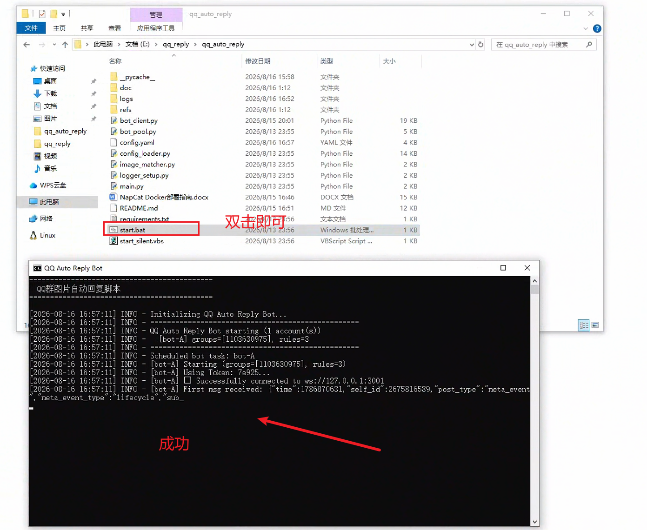Click the search magnifier icon

click(589, 45)
